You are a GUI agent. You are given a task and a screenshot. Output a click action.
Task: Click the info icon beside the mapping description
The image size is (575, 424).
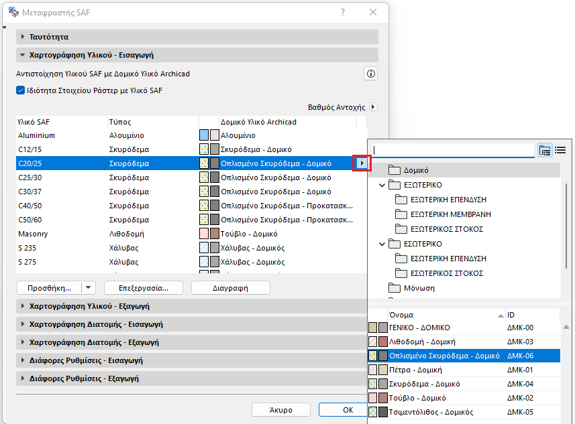pos(371,74)
